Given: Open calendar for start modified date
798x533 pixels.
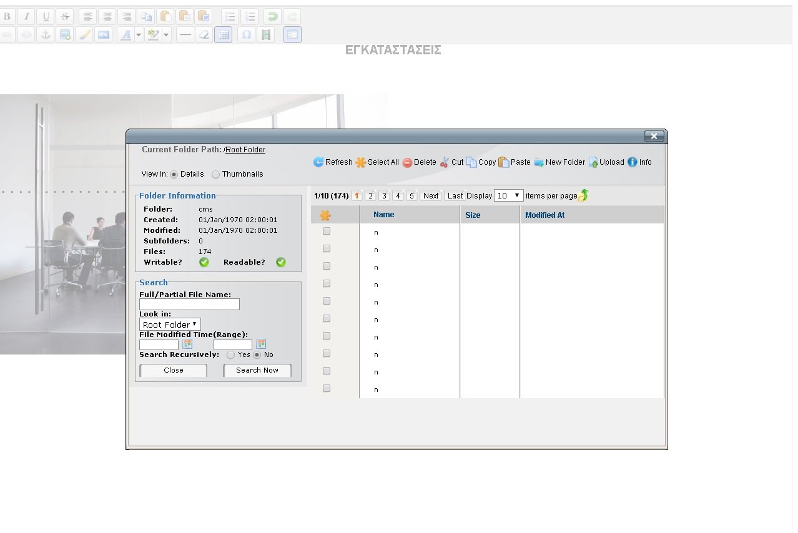Looking at the screenshot, I should [187, 344].
